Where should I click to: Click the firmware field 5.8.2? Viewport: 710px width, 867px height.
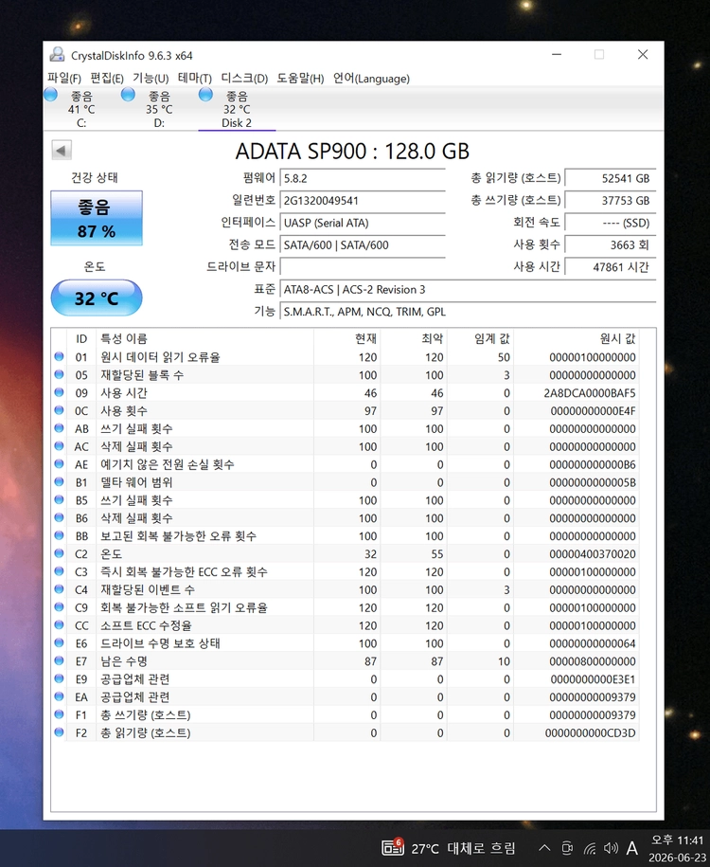click(363, 178)
